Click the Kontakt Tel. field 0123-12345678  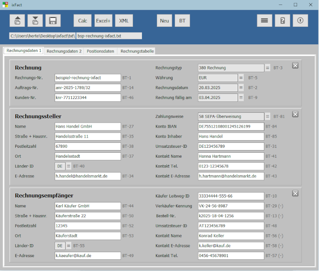(231, 166)
